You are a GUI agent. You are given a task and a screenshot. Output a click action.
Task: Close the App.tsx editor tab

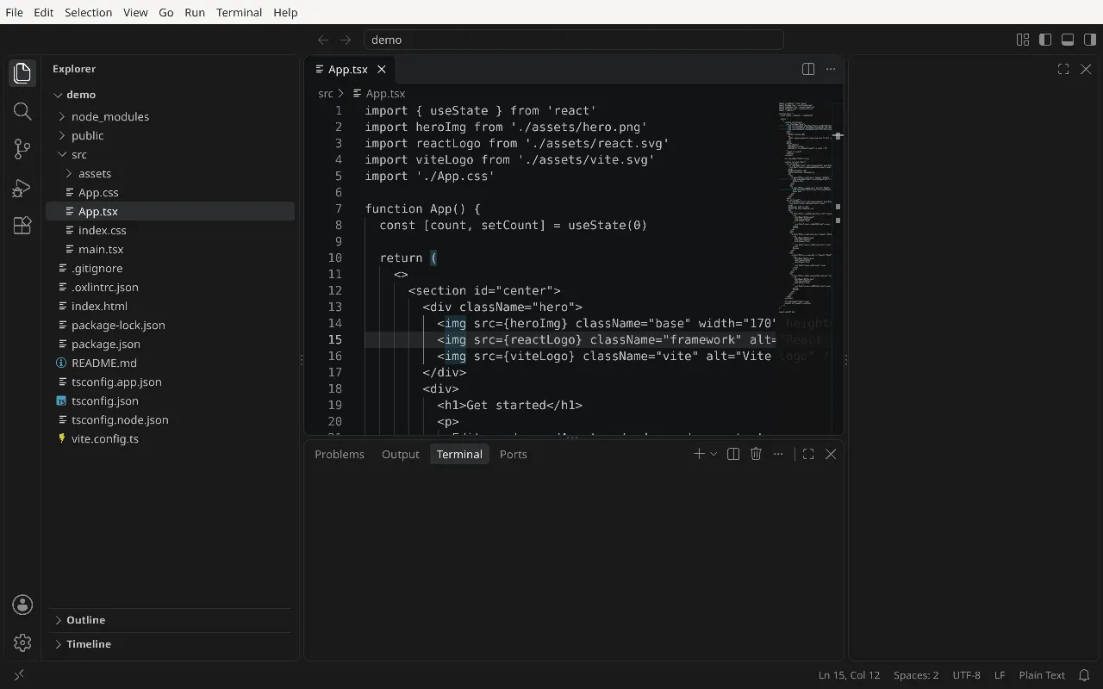[382, 69]
